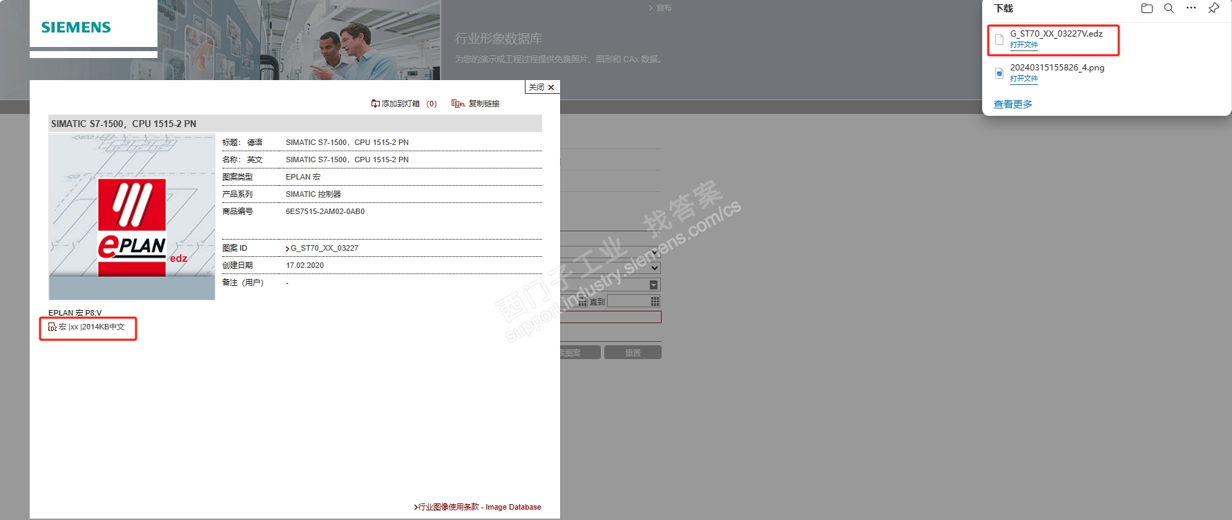Close the image detail popup via 关闭

[x=542, y=87]
